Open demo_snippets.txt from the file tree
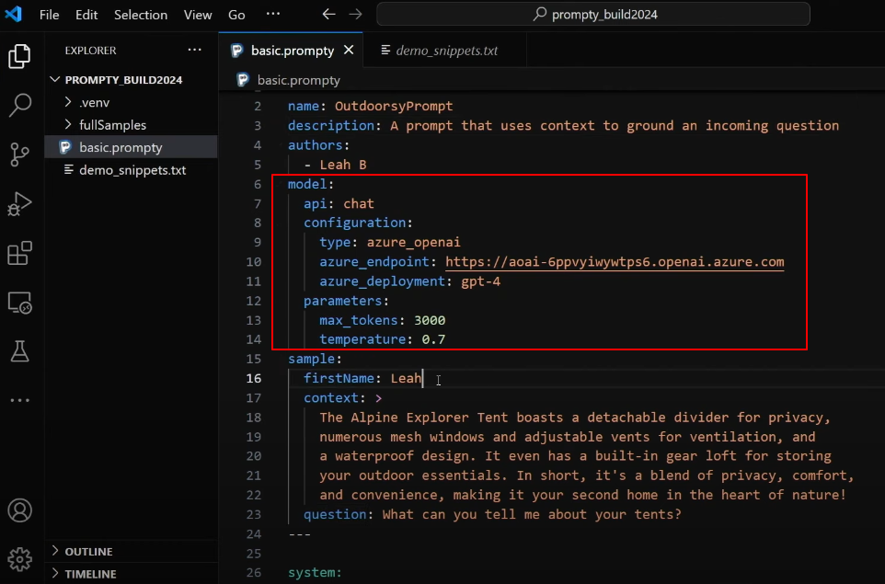The height and width of the screenshot is (584, 885). (132, 170)
